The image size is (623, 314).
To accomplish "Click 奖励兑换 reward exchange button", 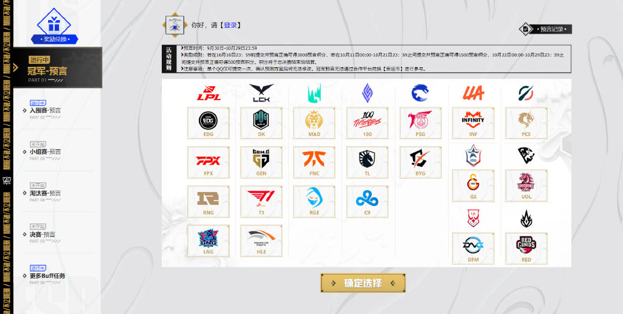I will 54,39.
